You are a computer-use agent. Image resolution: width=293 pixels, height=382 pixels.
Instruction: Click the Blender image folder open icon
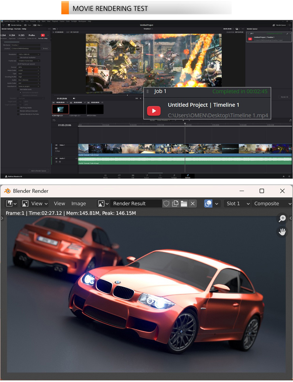184,203
